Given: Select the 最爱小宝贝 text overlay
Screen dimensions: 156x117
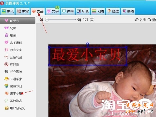Looking at the screenshot, I should click(88, 56).
